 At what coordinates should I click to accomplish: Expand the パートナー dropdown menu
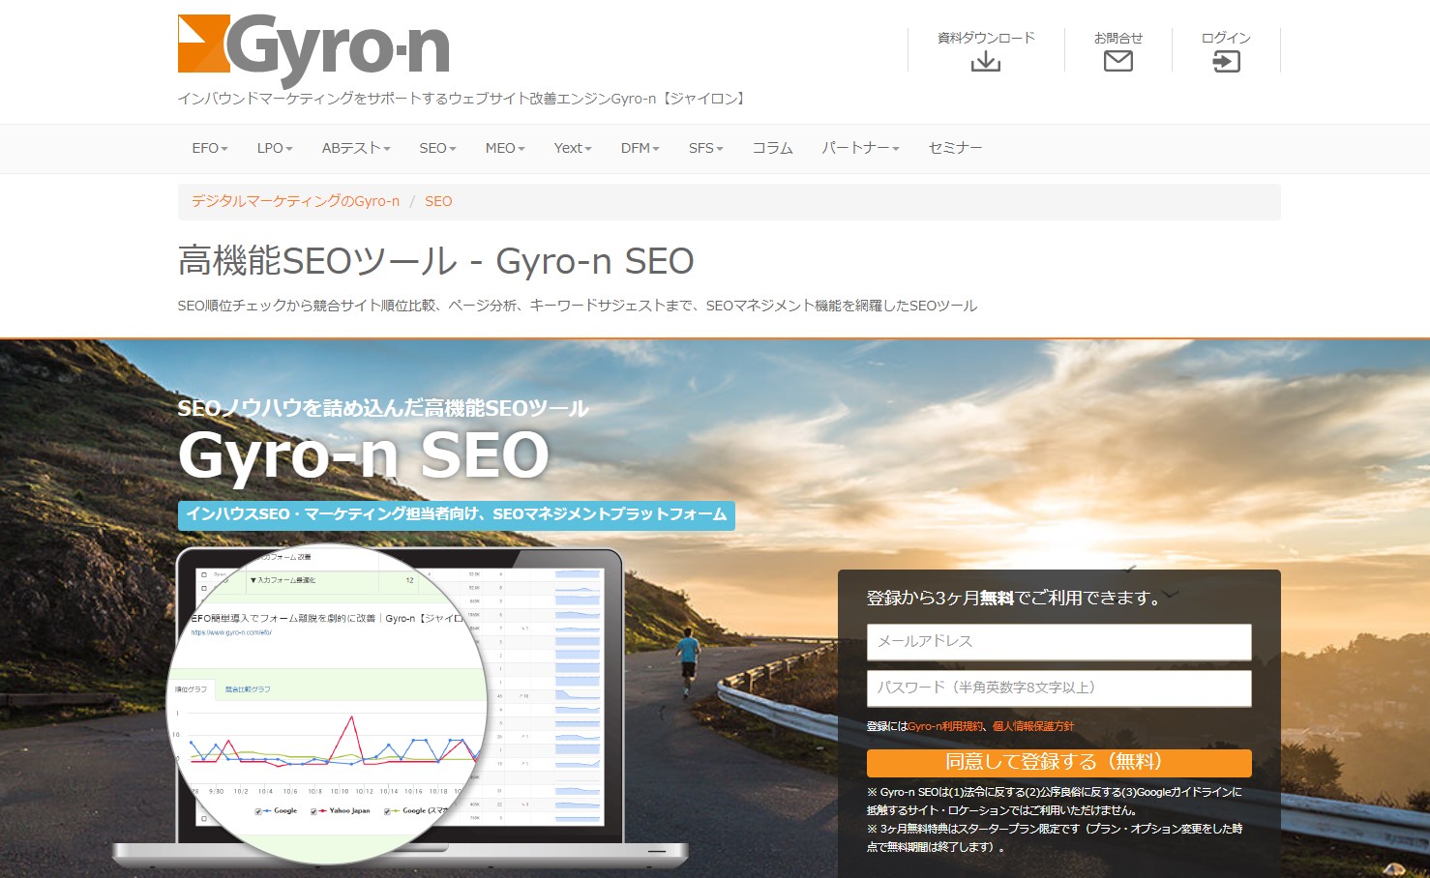click(860, 148)
